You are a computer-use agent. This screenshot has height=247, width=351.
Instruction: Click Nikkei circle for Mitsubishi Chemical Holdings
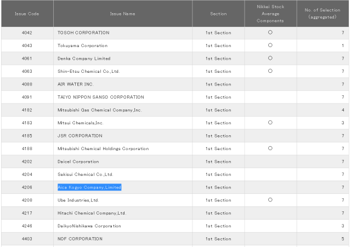[x=270, y=148]
